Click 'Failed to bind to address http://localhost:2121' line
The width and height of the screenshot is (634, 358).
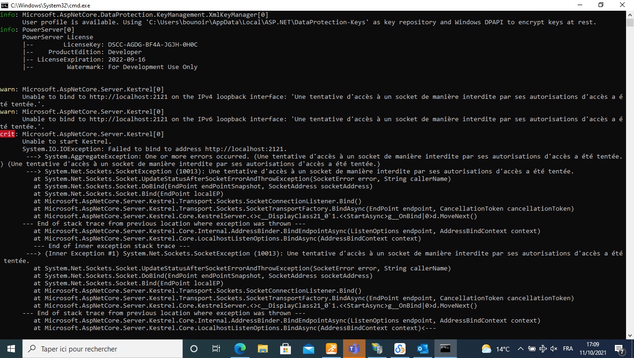tap(155, 149)
